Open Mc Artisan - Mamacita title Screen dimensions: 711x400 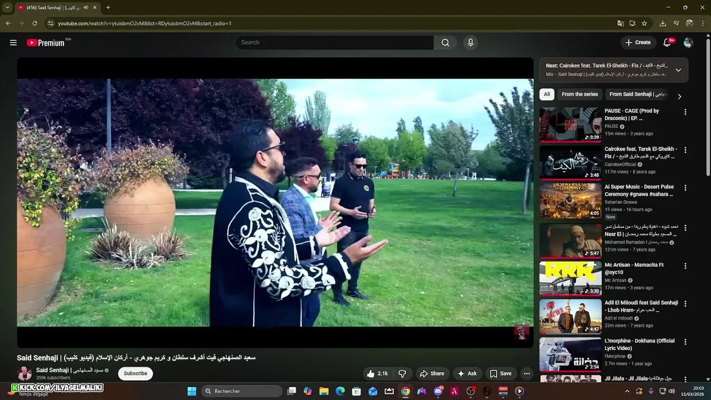coord(634,269)
